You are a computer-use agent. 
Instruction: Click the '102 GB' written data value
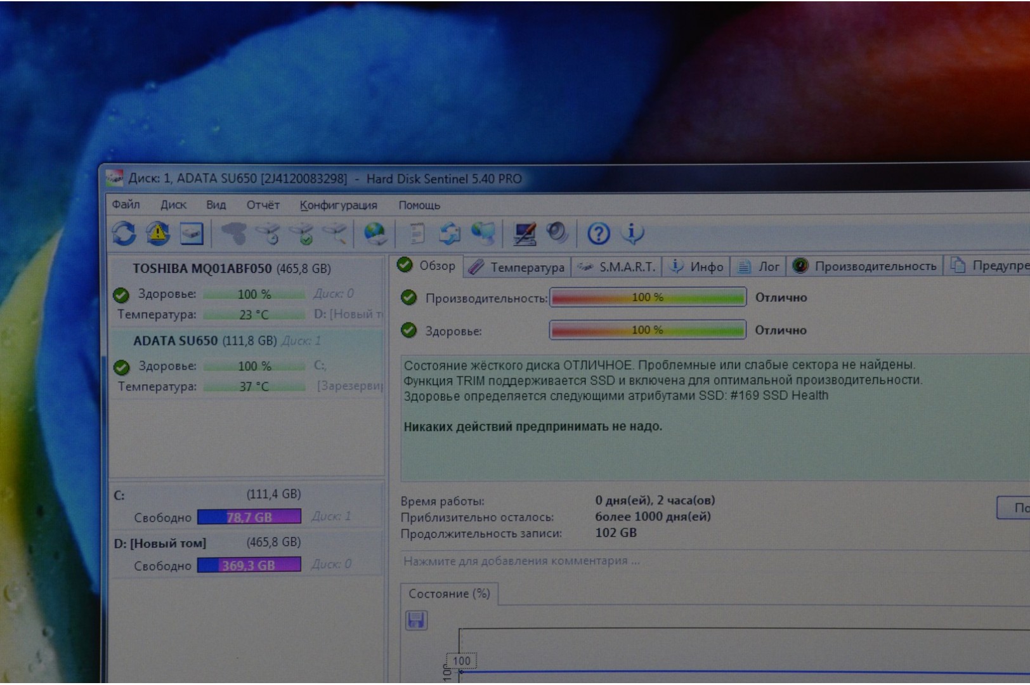pyautogui.click(x=616, y=533)
